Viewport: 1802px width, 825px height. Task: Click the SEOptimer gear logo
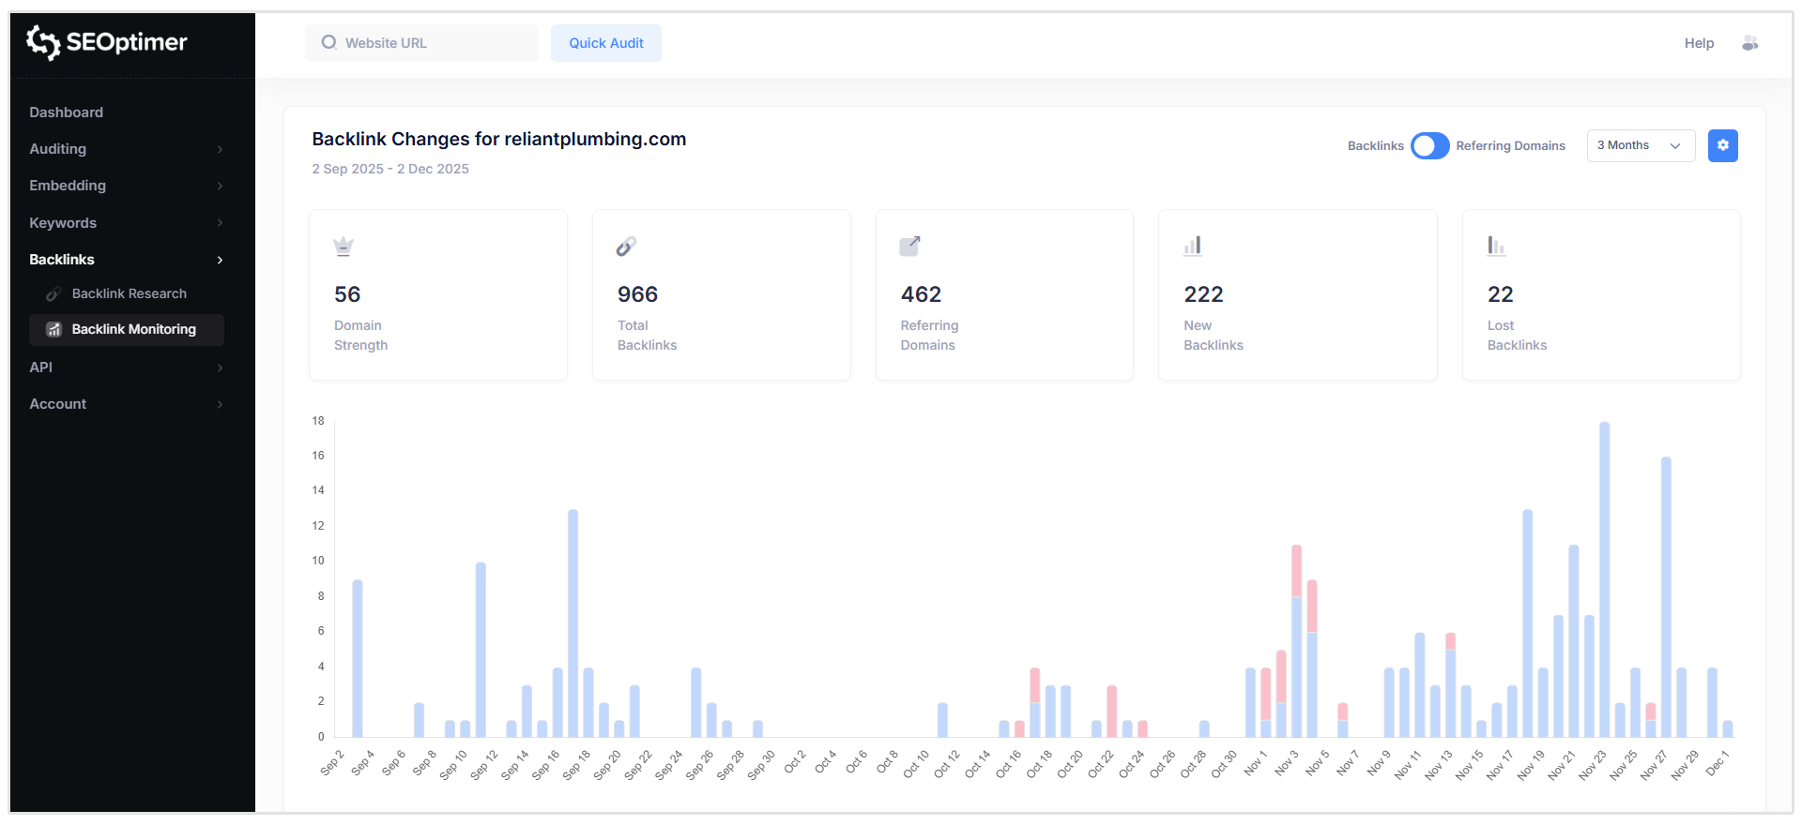click(43, 42)
